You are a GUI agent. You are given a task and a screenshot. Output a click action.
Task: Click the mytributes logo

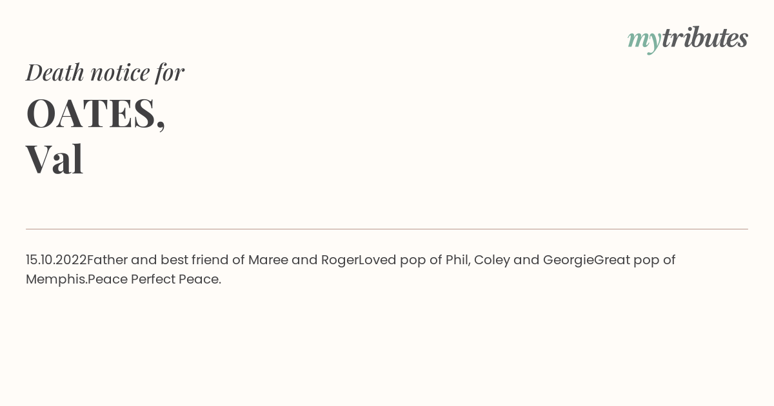tap(688, 39)
